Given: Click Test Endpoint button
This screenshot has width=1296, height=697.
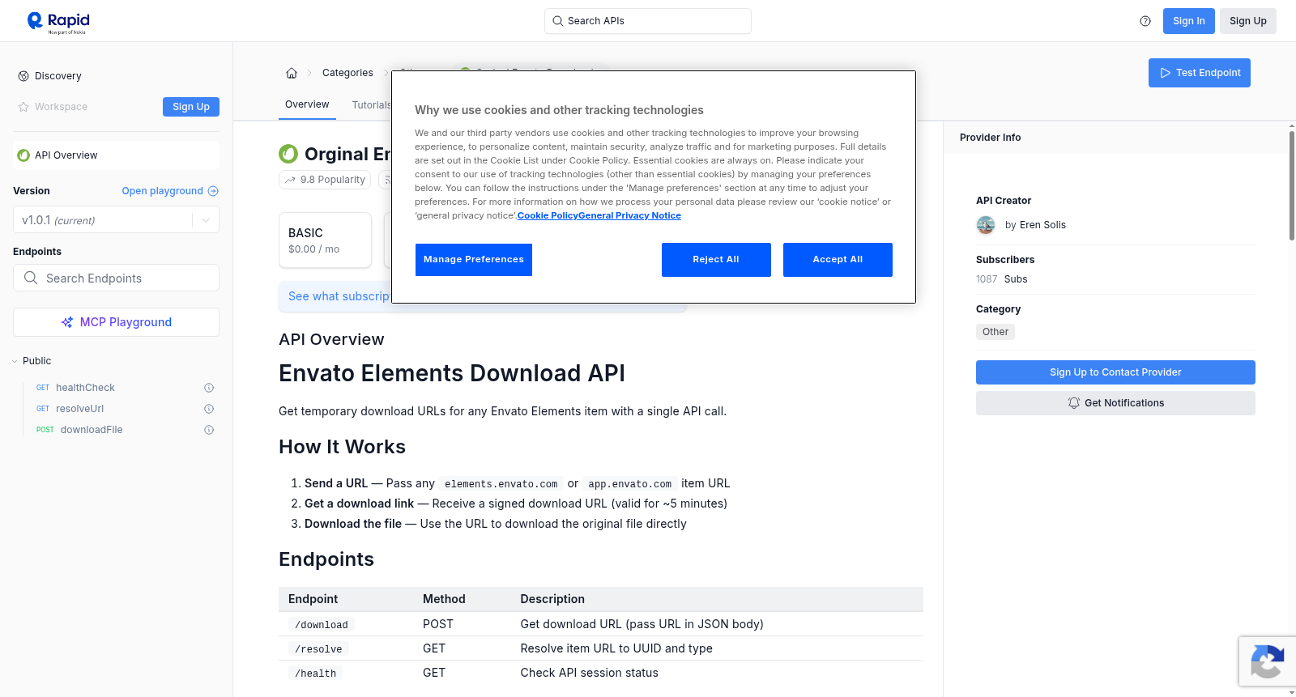Looking at the screenshot, I should click(x=1199, y=73).
